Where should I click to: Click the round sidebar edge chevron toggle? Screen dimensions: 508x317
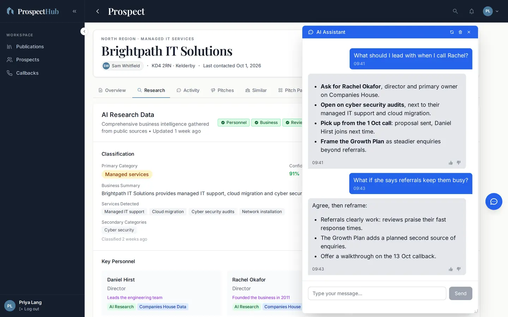coord(84,31)
